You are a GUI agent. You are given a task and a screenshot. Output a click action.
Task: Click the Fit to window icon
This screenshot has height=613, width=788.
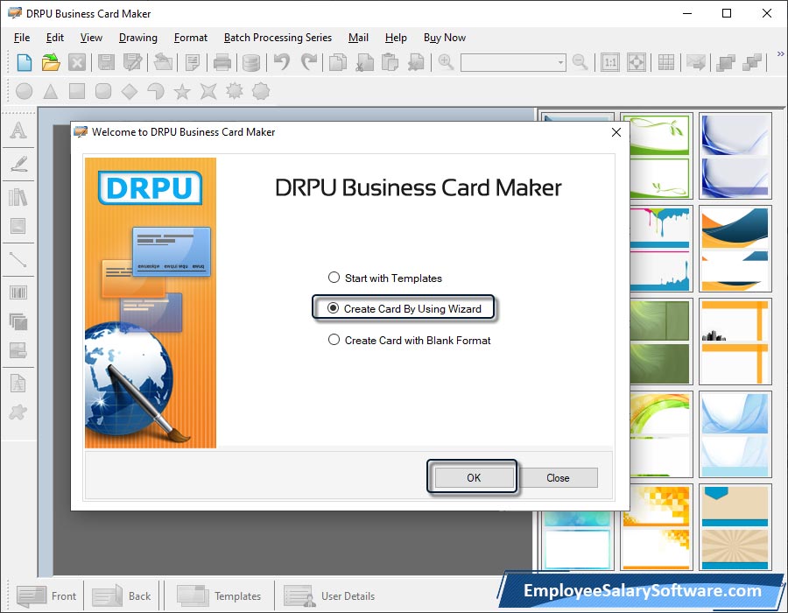pyautogui.click(x=637, y=63)
